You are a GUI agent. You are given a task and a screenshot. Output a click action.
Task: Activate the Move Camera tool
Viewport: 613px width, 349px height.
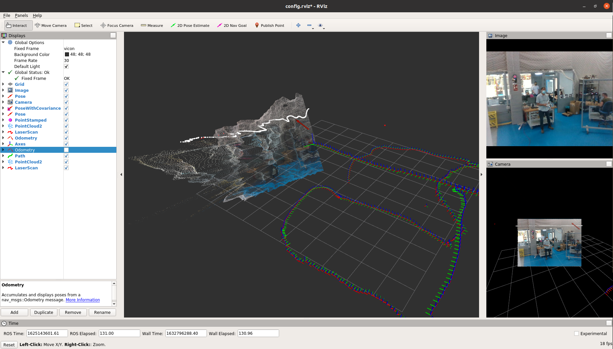(x=51, y=26)
